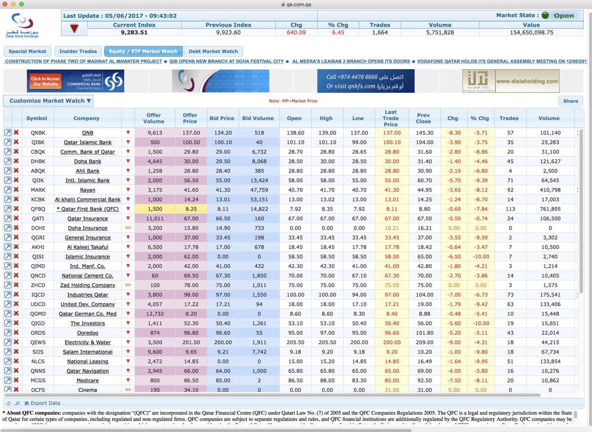Click Current Index value 9,283.51
This screenshot has height=432, width=592.
(x=134, y=33)
